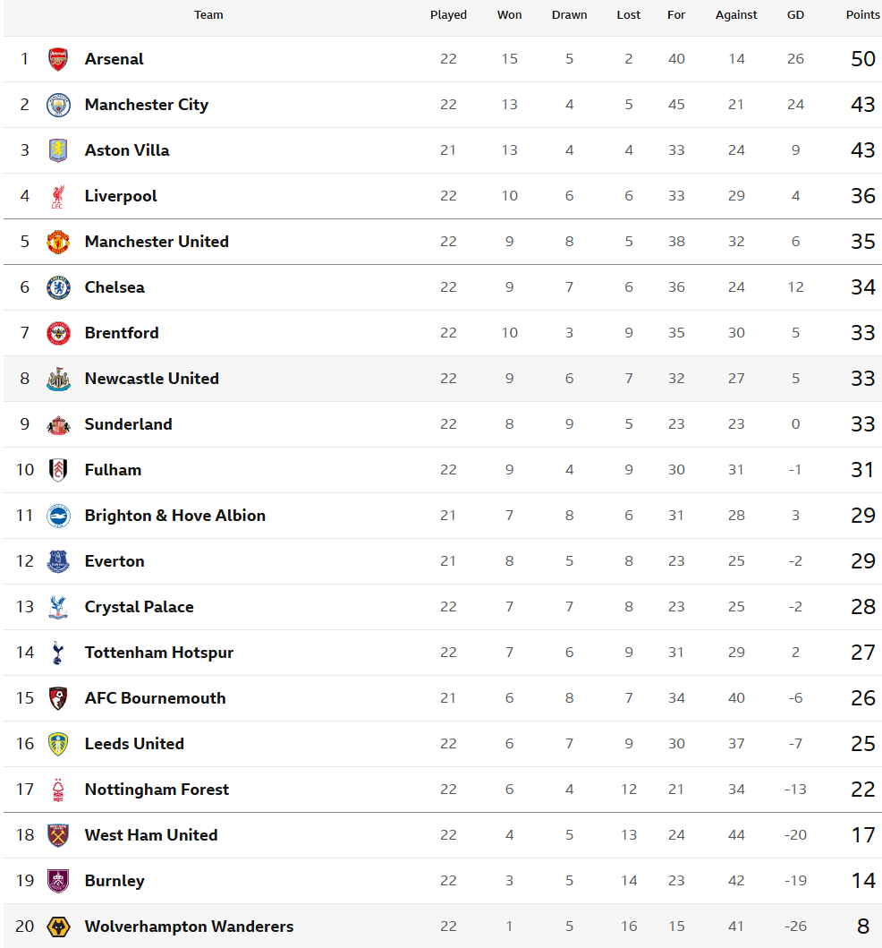Click the GD column header

(795, 15)
